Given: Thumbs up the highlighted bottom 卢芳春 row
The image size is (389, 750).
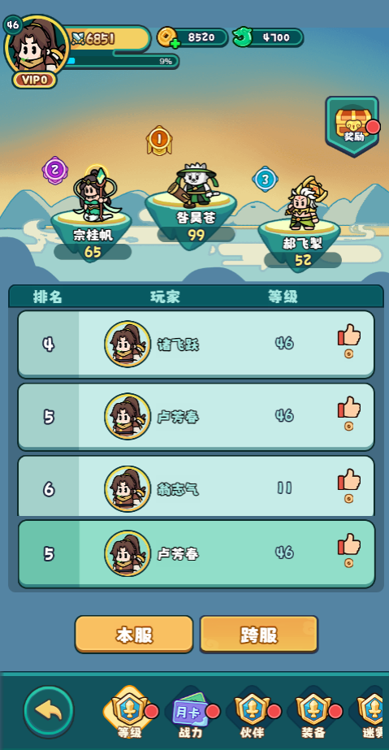Looking at the screenshot, I should click(x=349, y=544).
